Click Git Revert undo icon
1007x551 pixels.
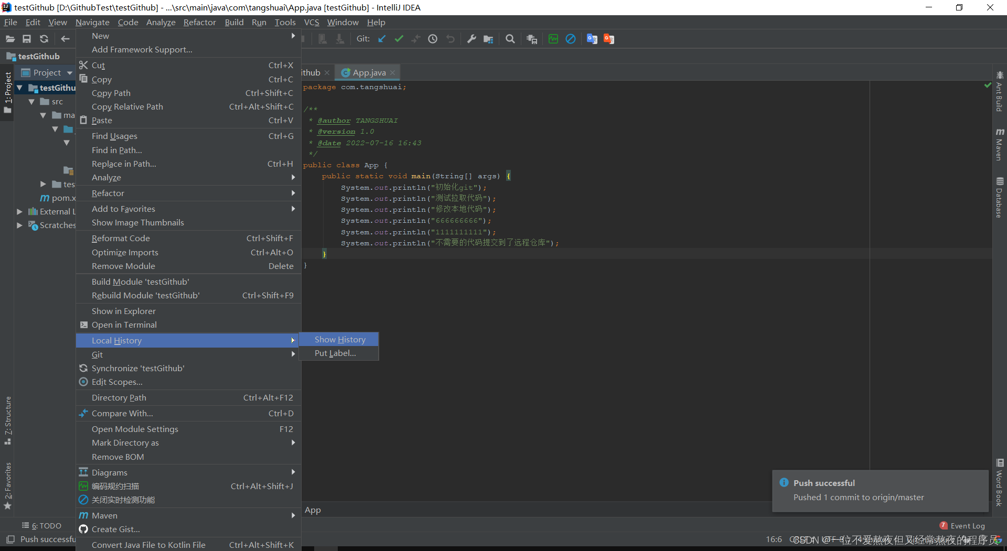click(450, 39)
